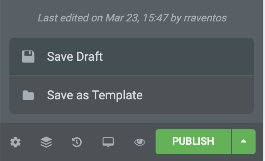Viewport: 265px width, 161px height.
Task: Open the Navigator layers icon
Action: [46, 142]
